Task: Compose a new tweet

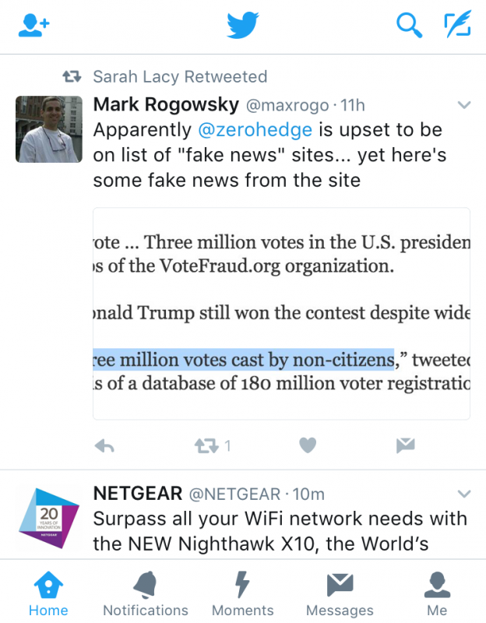Action: coord(457,25)
